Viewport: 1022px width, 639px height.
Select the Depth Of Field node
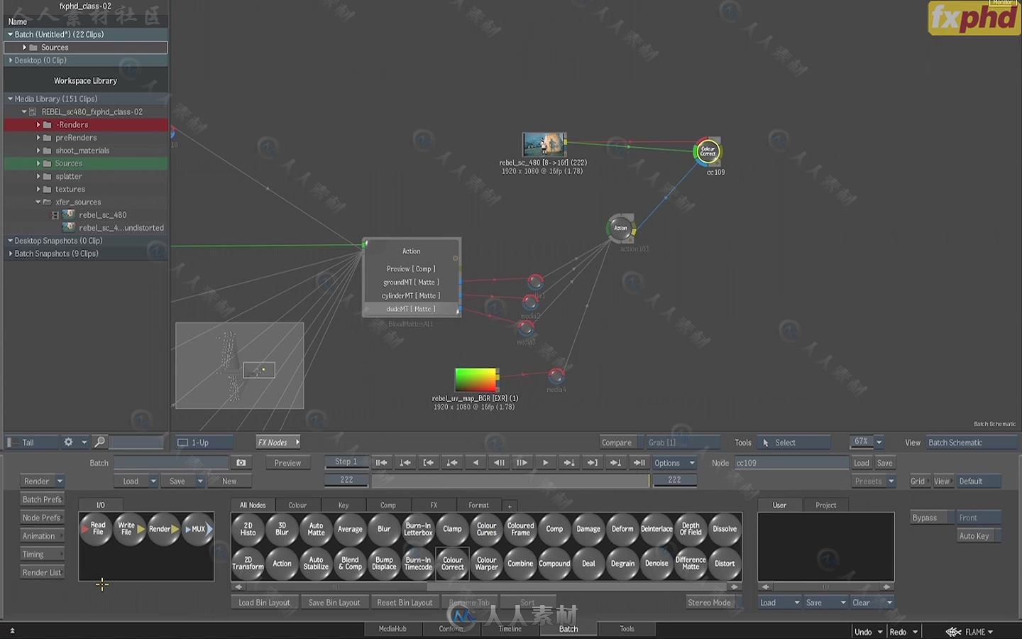[691, 529]
